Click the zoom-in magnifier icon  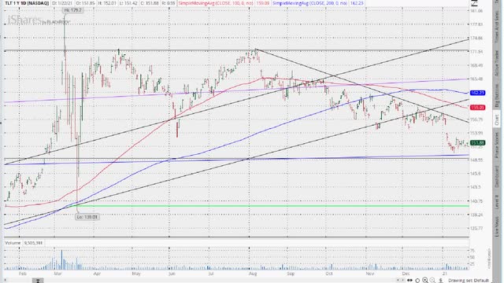[425, 280]
